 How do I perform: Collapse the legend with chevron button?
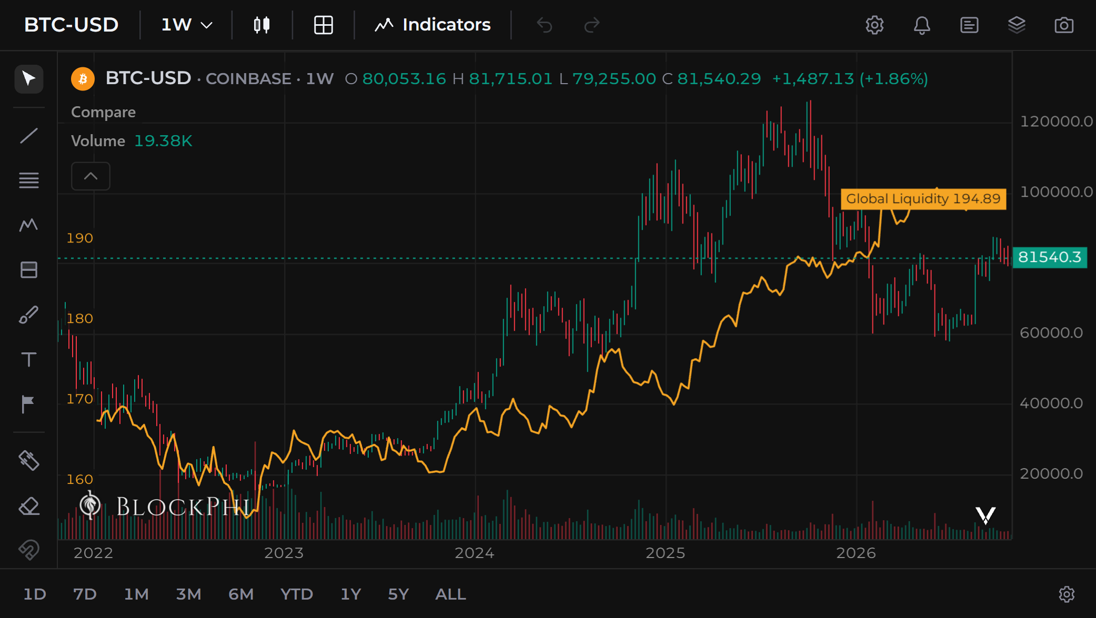pyautogui.click(x=91, y=176)
